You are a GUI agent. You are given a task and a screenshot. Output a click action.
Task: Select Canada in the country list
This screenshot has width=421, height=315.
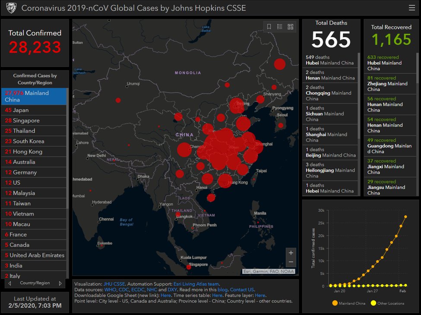click(34, 245)
